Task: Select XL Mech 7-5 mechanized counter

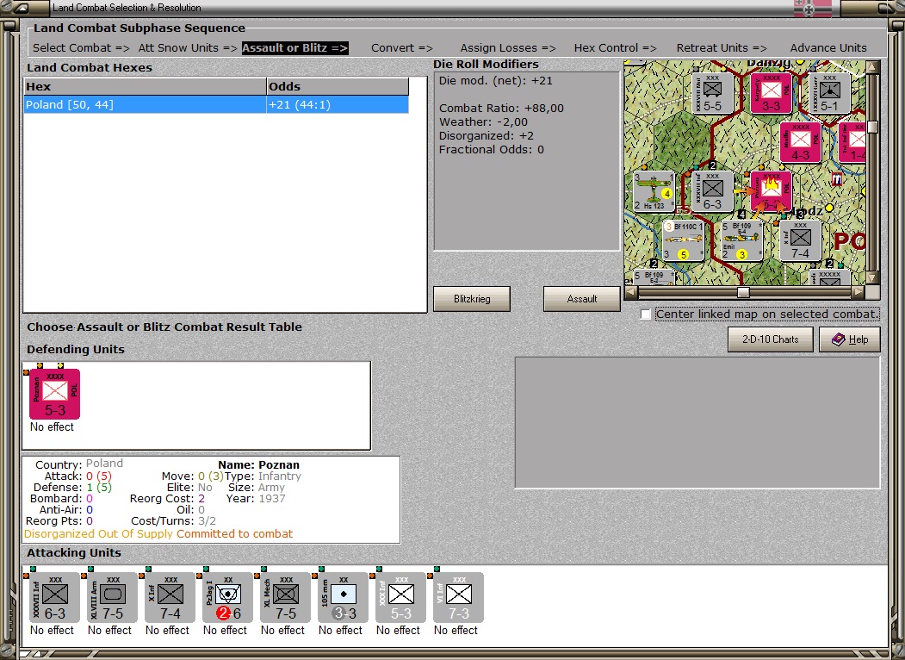Action: pos(285,598)
